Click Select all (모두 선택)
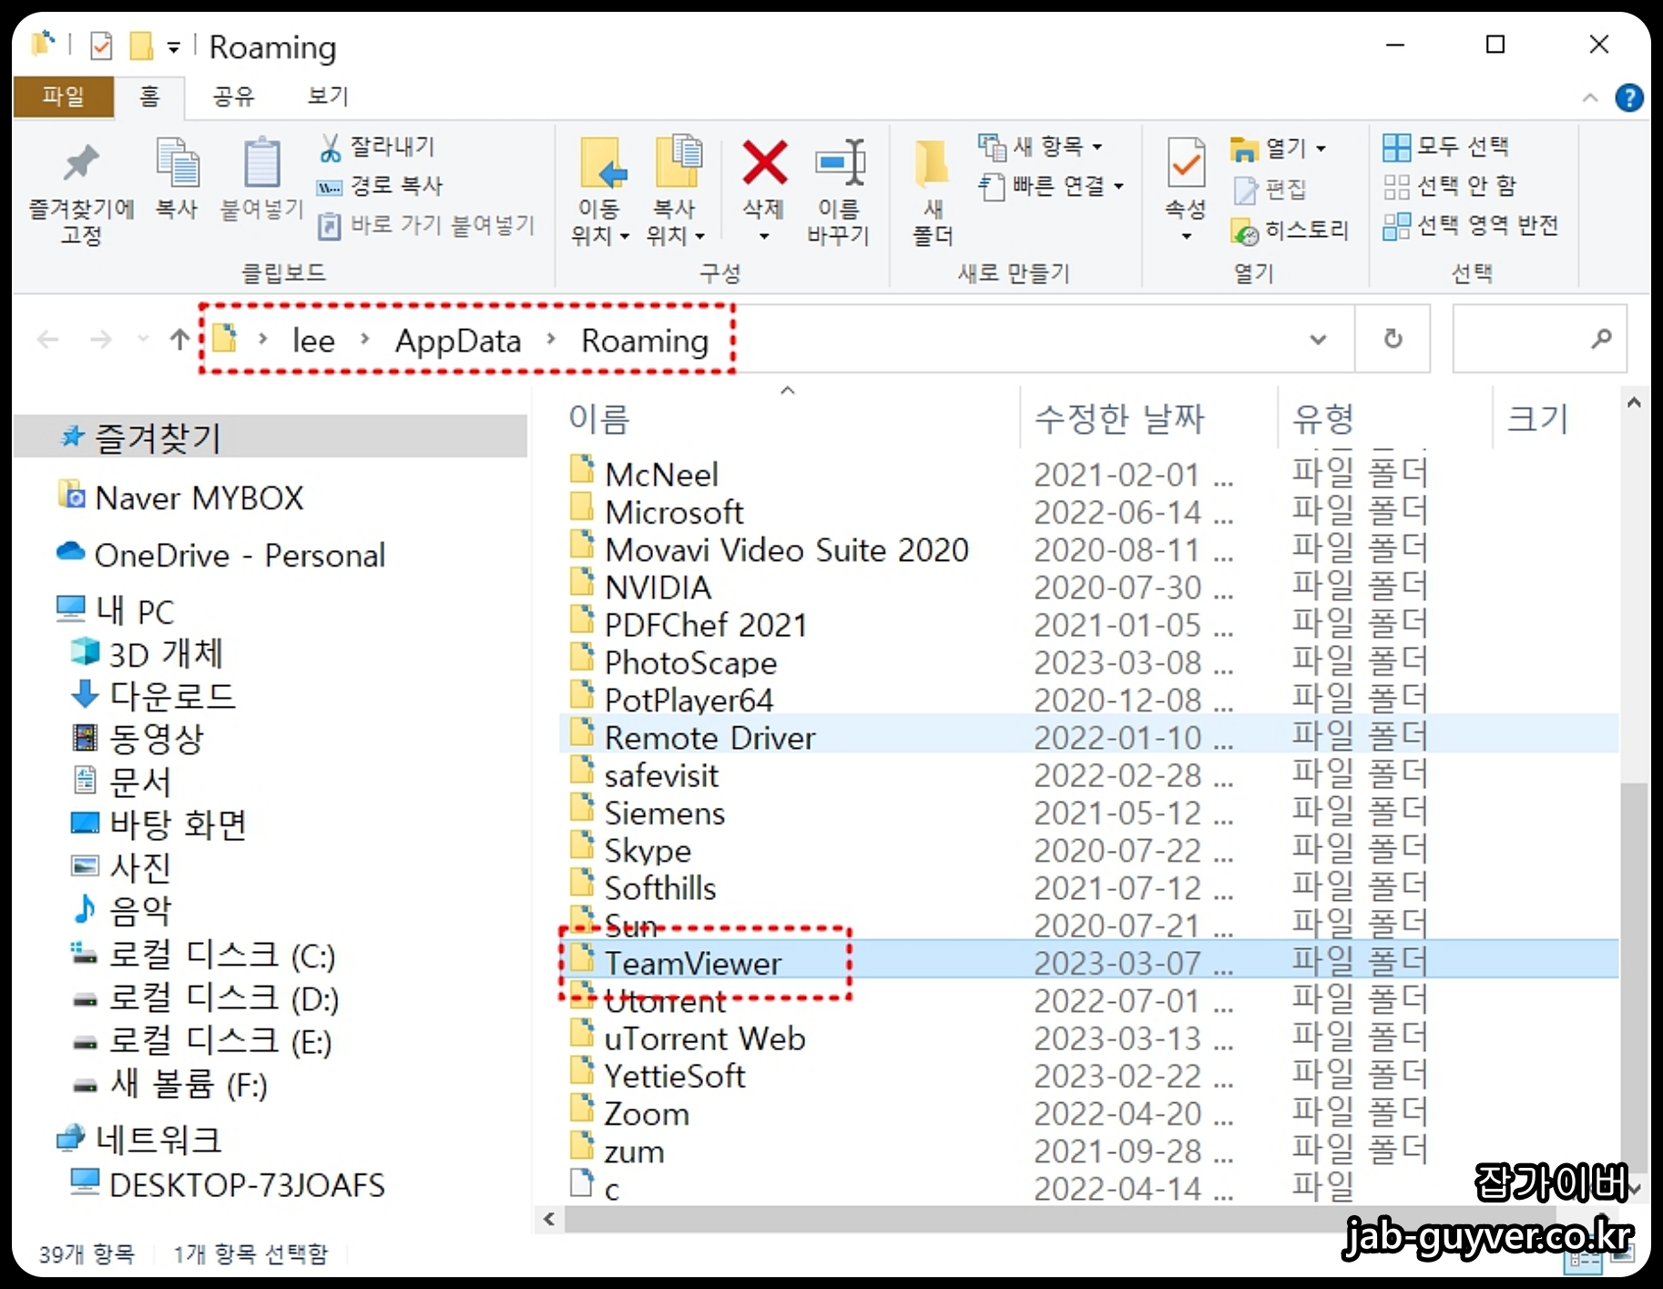Image resolution: width=1663 pixels, height=1289 pixels. click(1445, 146)
